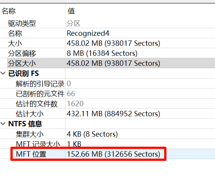Collapse the NTFS 信息 section
Image resolution: width=215 pixels, height=179 pixels.
point(3,124)
